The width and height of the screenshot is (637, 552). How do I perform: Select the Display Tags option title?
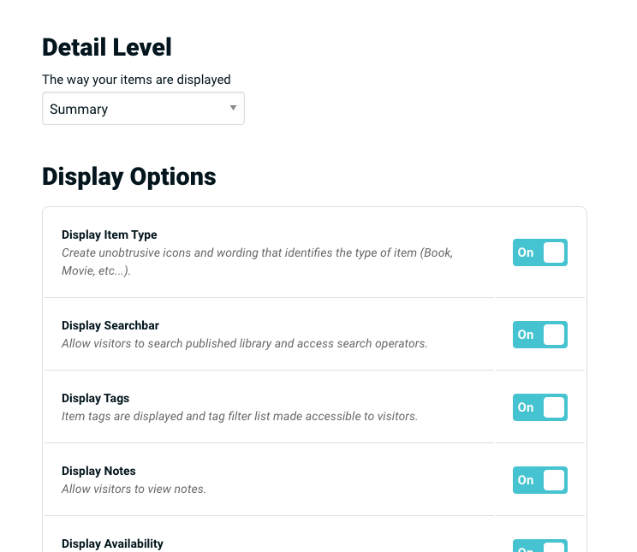click(96, 398)
